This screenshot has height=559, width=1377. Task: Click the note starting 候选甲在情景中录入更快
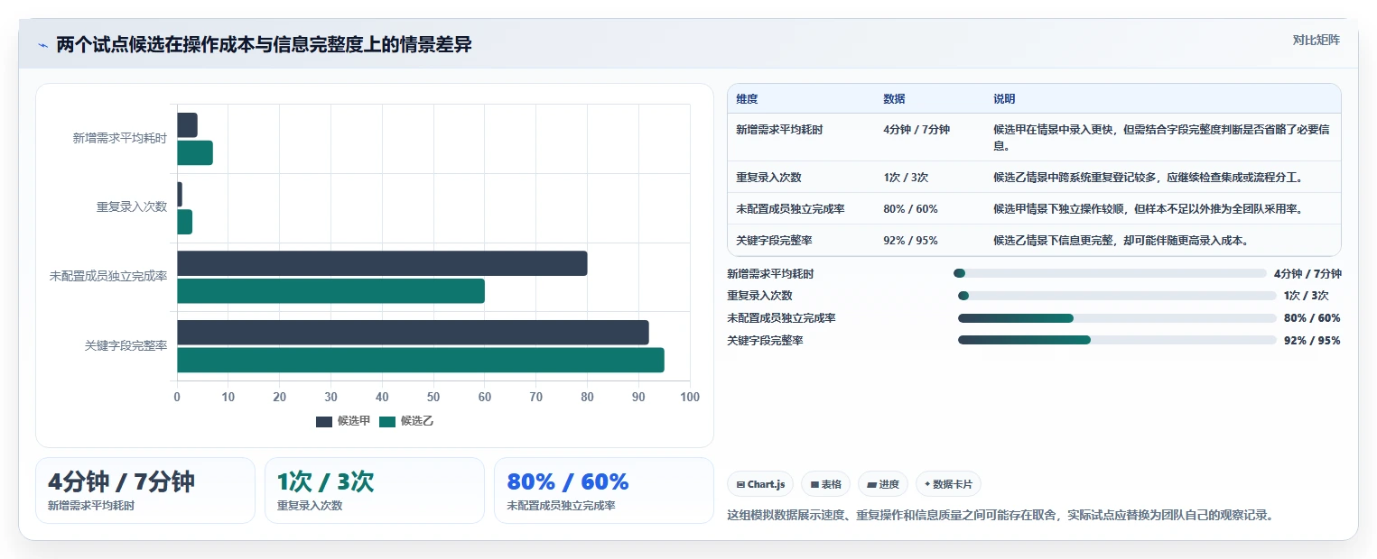pyautogui.click(x=1161, y=137)
